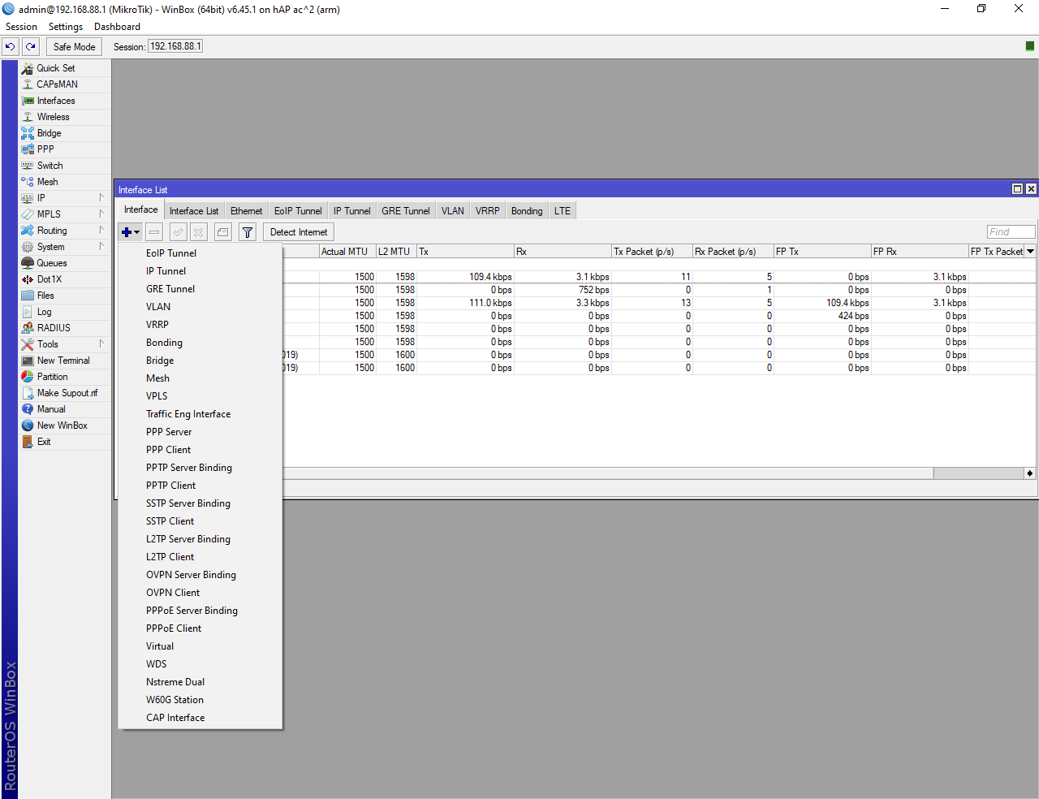Click the blue plus Add interface button
1039x799 pixels.
pos(127,232)
